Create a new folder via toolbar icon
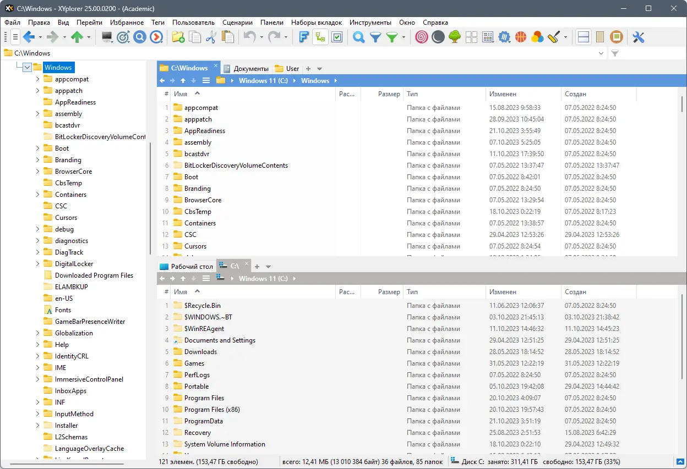 (x=178, y=37)
